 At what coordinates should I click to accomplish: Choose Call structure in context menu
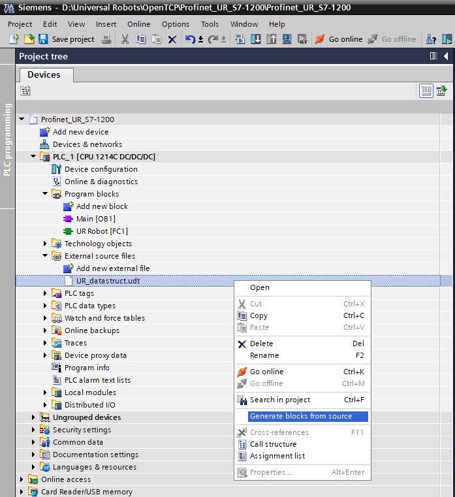tap(303, 444)
